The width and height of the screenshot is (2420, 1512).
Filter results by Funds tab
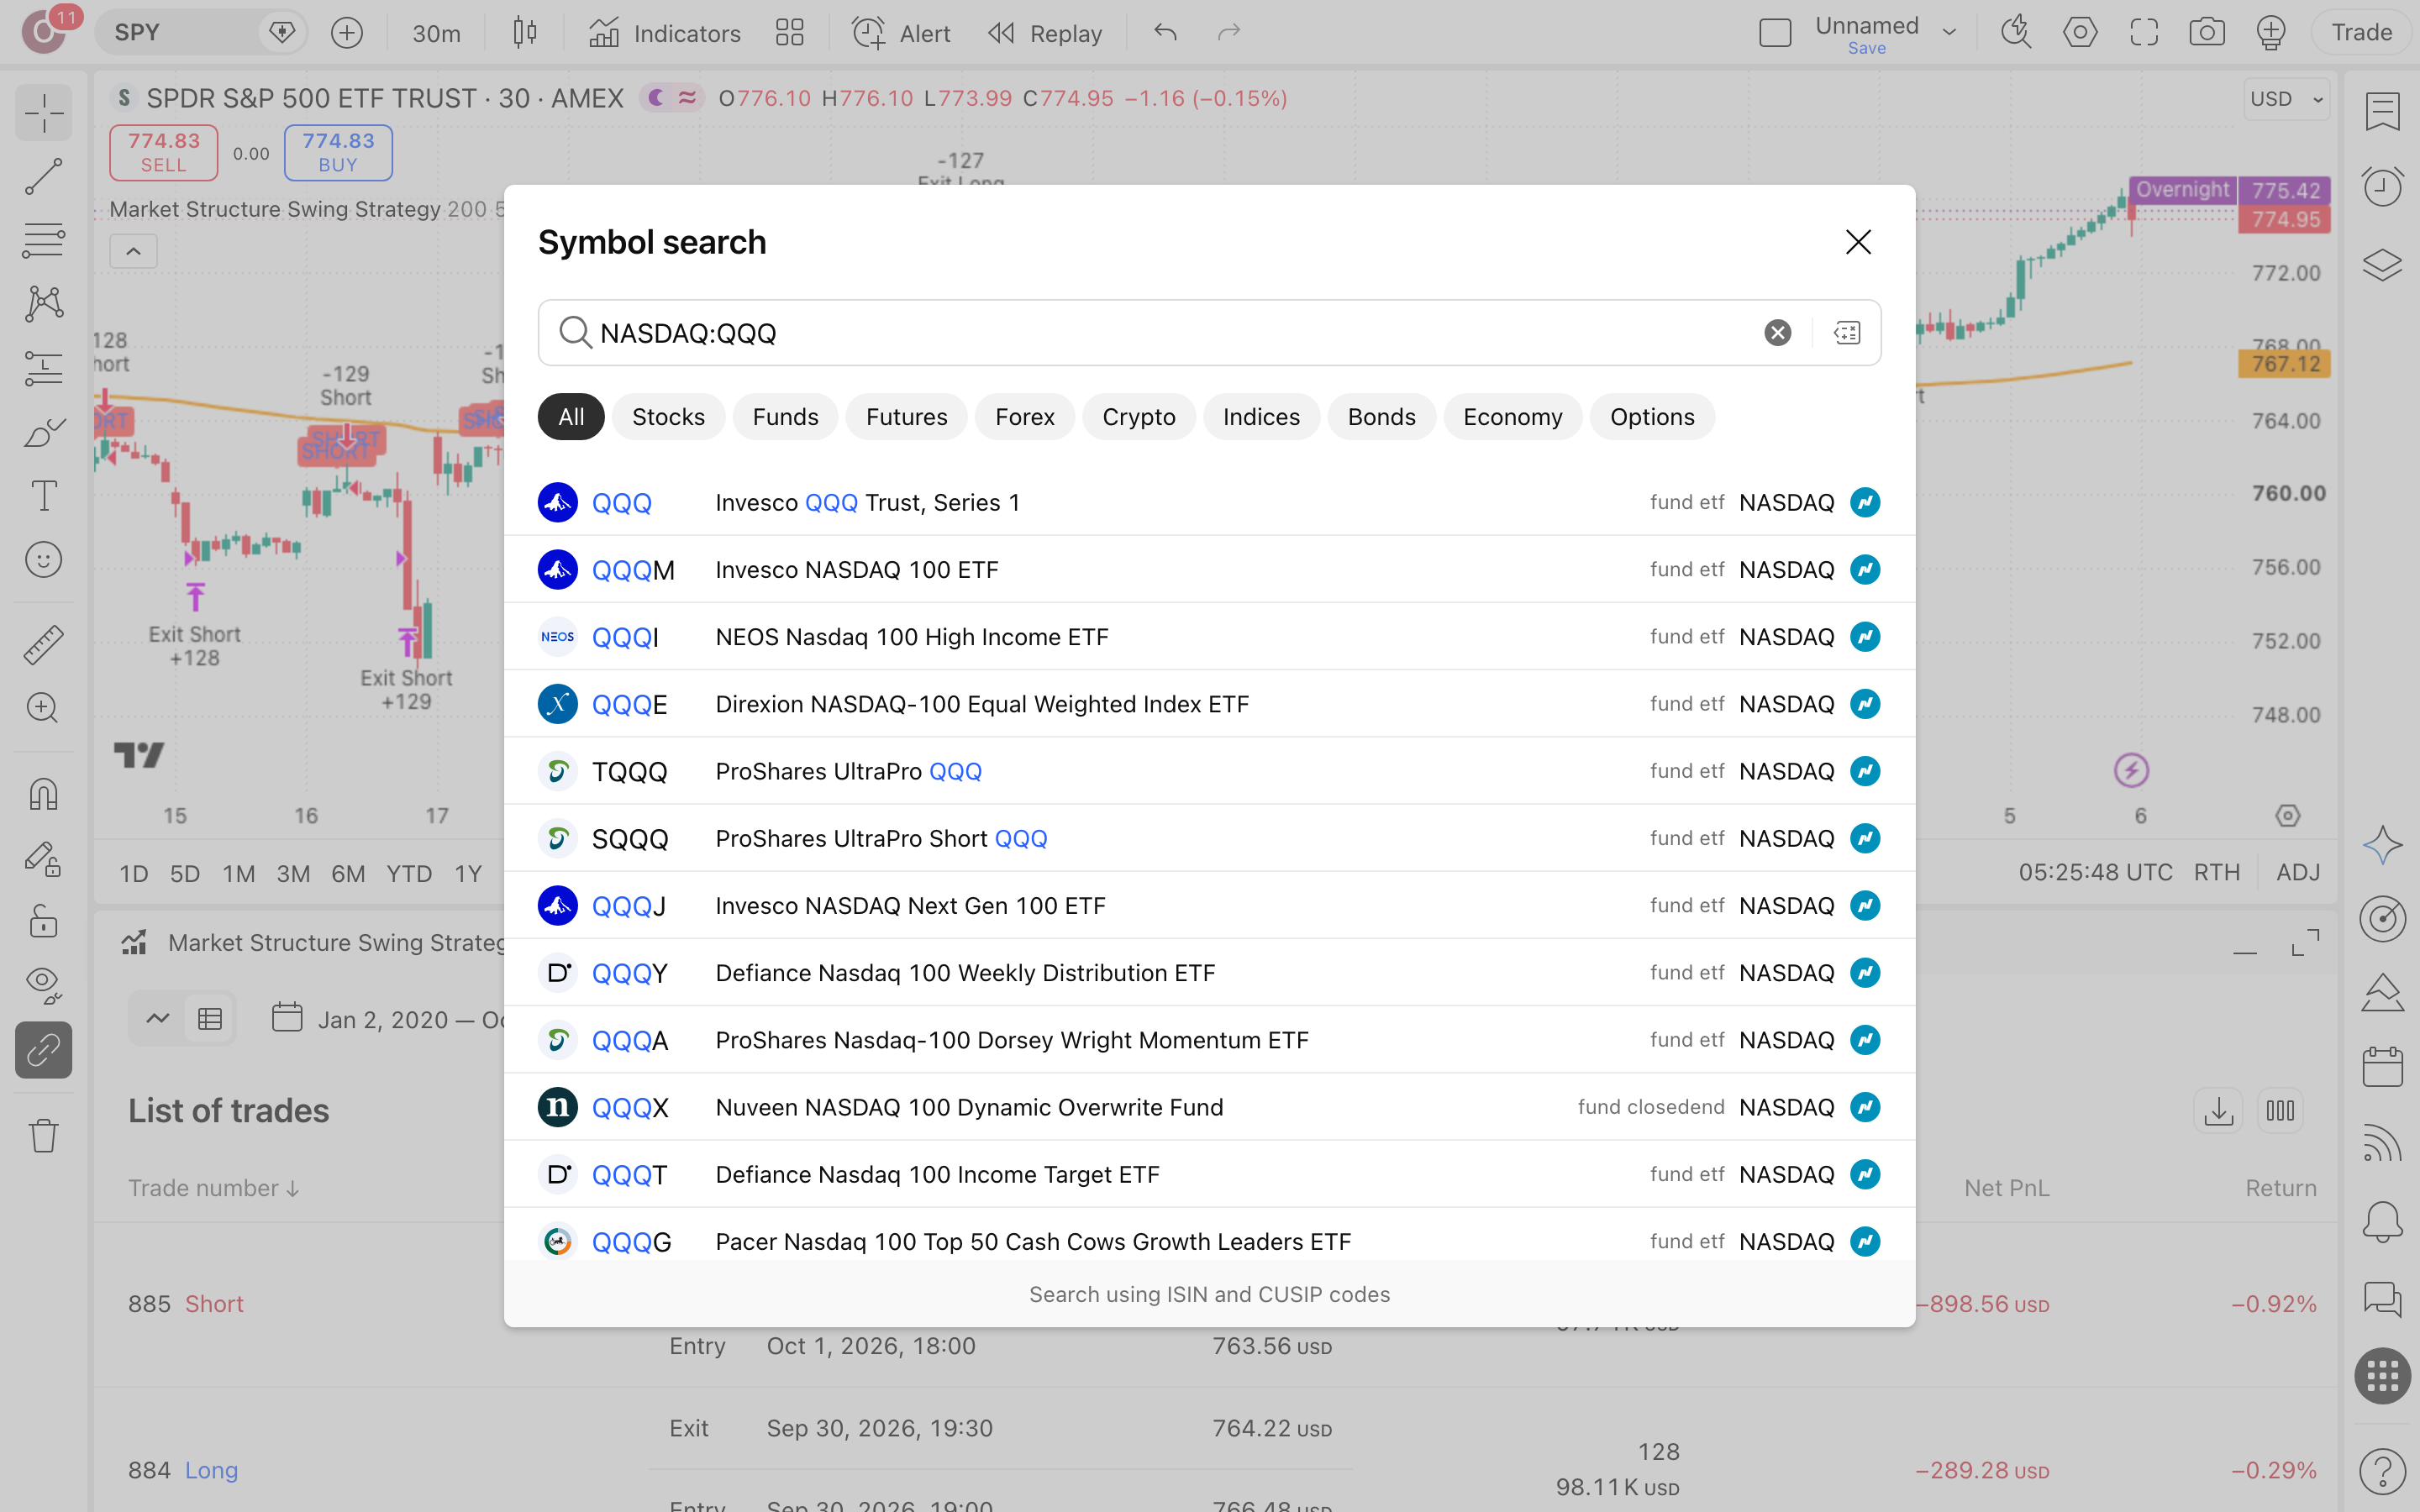[x=785, y=417]
